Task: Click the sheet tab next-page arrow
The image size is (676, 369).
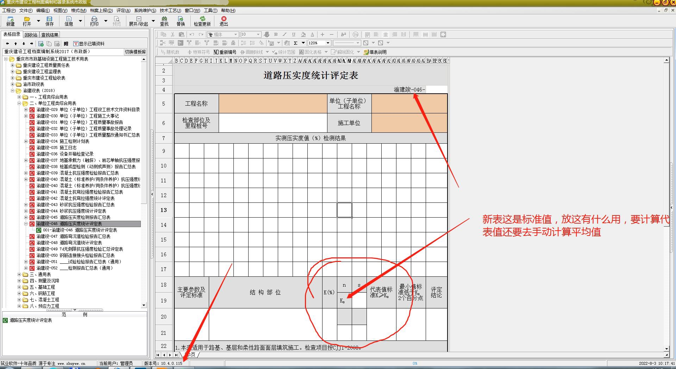Action: point(170,355)
